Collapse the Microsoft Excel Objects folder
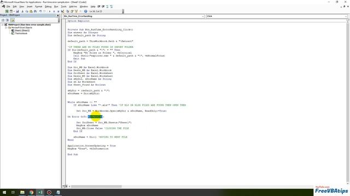This screenshot has width=350, height=196. pos(6,28)
